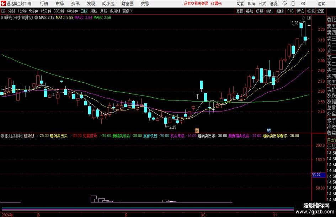This screenshot has height=217, width=336.
Task: Switch to 60分钟 period
Action: coord(73,11)
